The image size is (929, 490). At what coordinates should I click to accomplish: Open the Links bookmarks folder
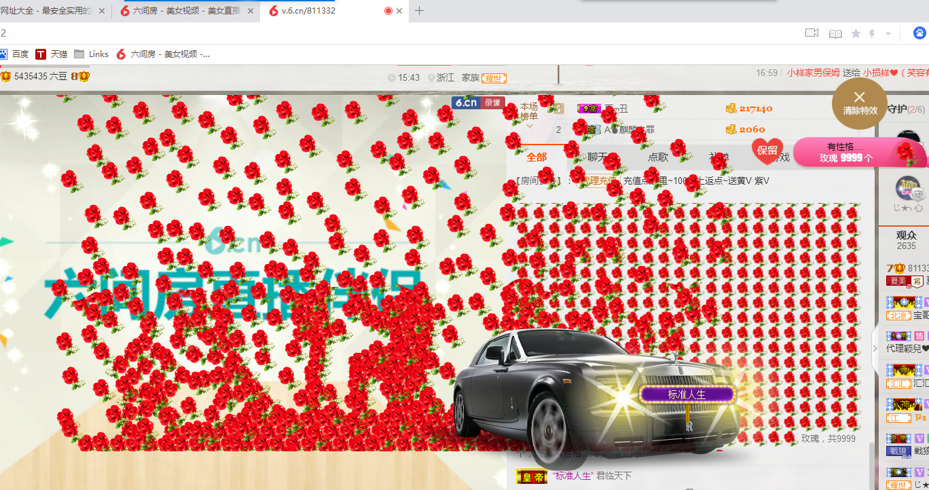pos(91,54)
